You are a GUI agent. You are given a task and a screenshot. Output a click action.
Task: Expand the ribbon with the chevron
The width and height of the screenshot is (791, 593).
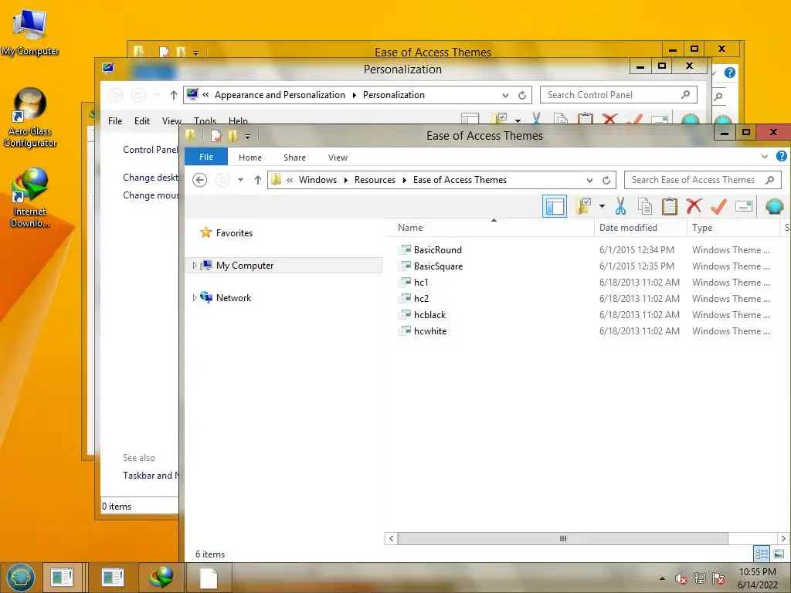pos(764,157)
